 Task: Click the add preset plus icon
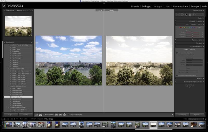click(31, 42)
